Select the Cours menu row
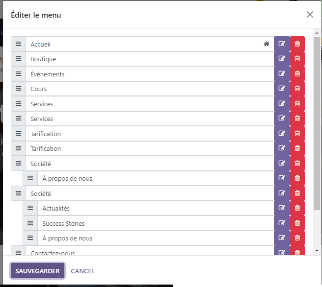This screenshot has width=322, height=287. click(x=147, y=89)
